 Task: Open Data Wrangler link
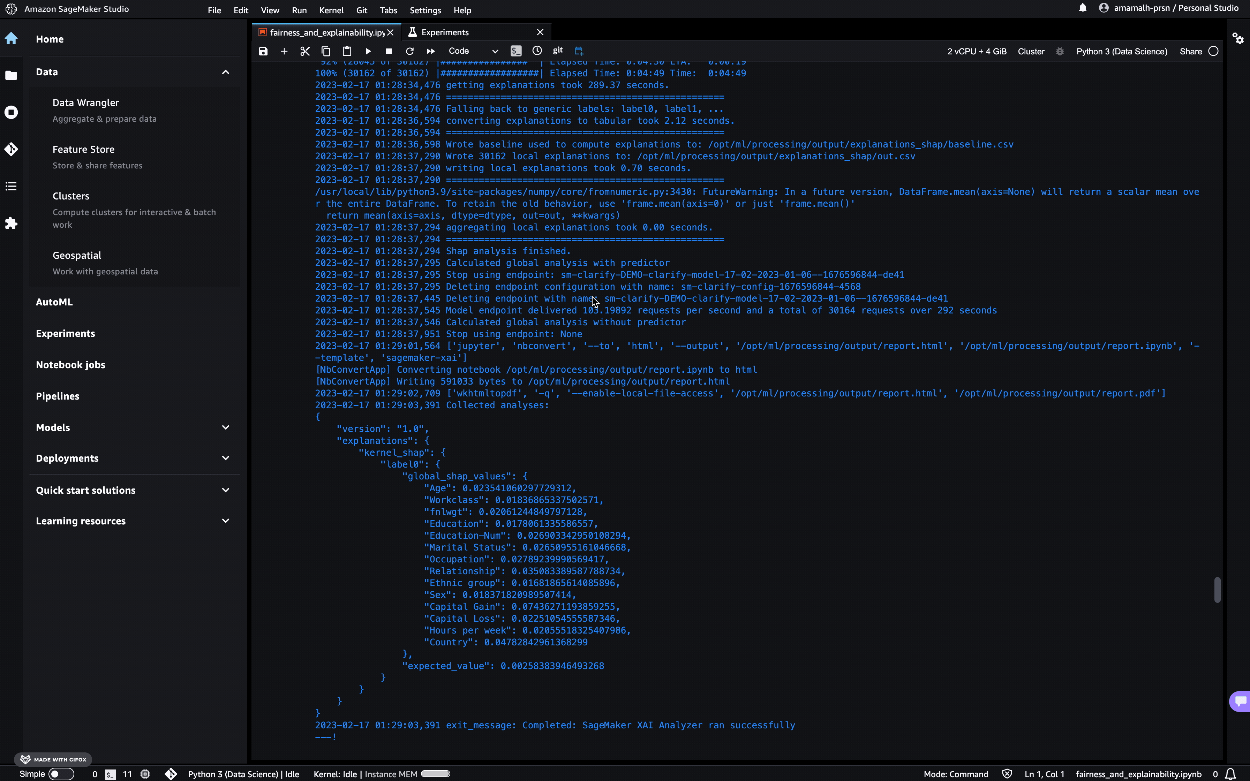86,103
